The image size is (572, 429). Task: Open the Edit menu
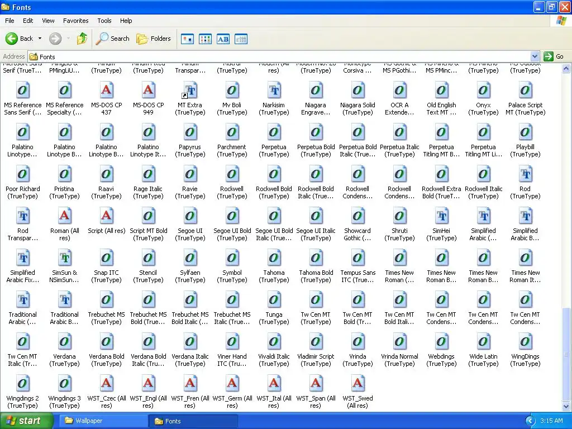click(28, 21)
